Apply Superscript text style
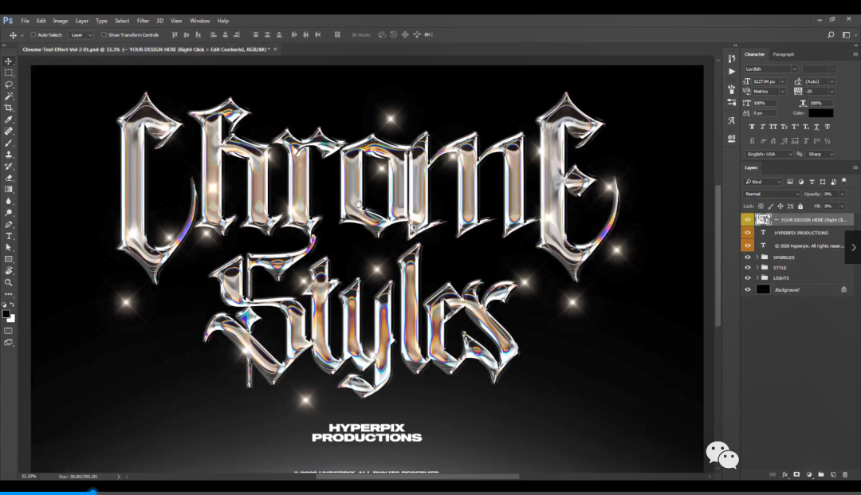 pyautogui.click(x=795, y=127)
